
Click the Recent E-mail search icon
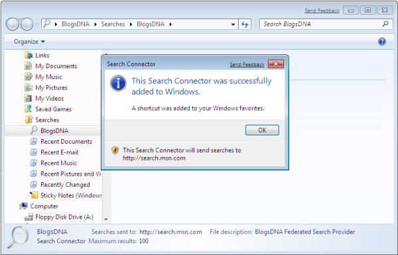pos(34,152)
